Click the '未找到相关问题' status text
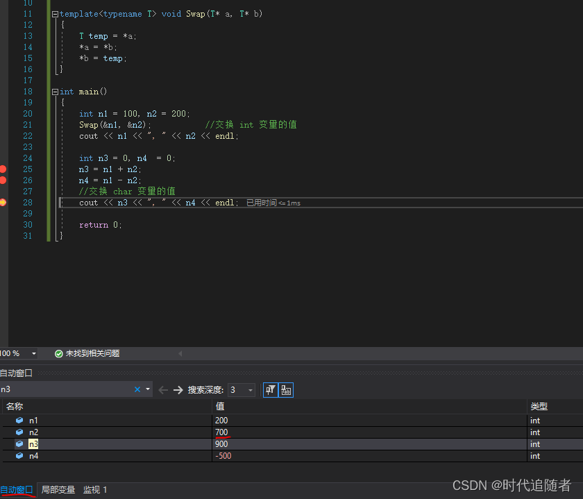The width and height of the screenshot is (583, 499). point(92,353)
